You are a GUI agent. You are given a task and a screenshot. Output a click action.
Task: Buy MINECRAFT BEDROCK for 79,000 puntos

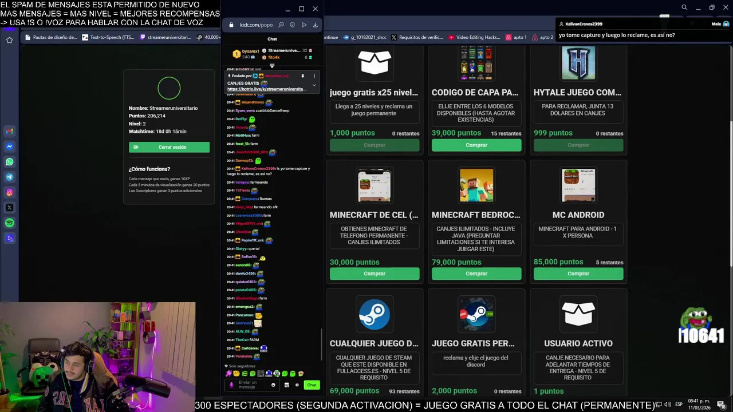[x=476, y=274]
